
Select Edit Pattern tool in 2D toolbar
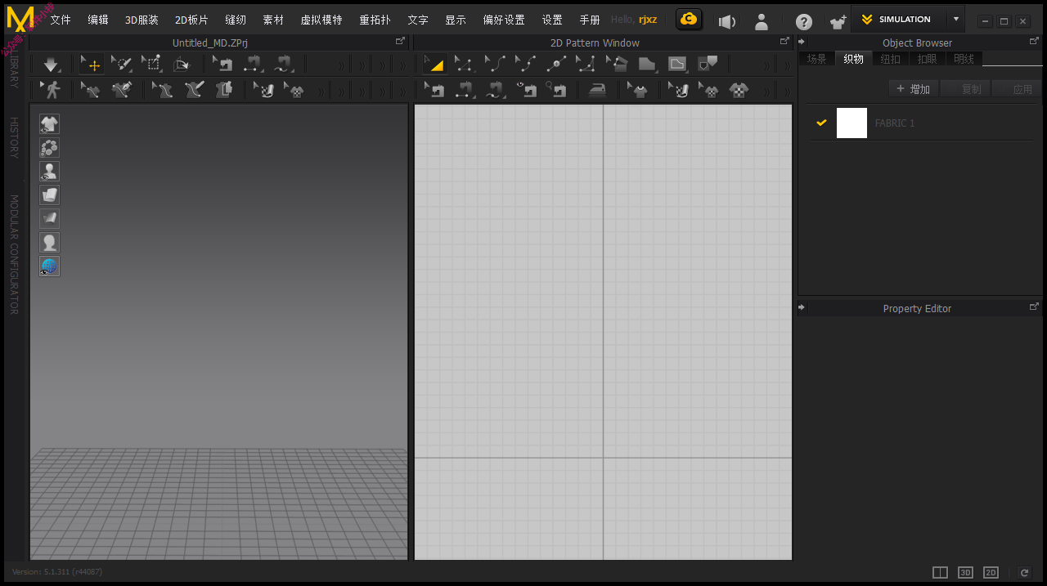tap(464, 65)
